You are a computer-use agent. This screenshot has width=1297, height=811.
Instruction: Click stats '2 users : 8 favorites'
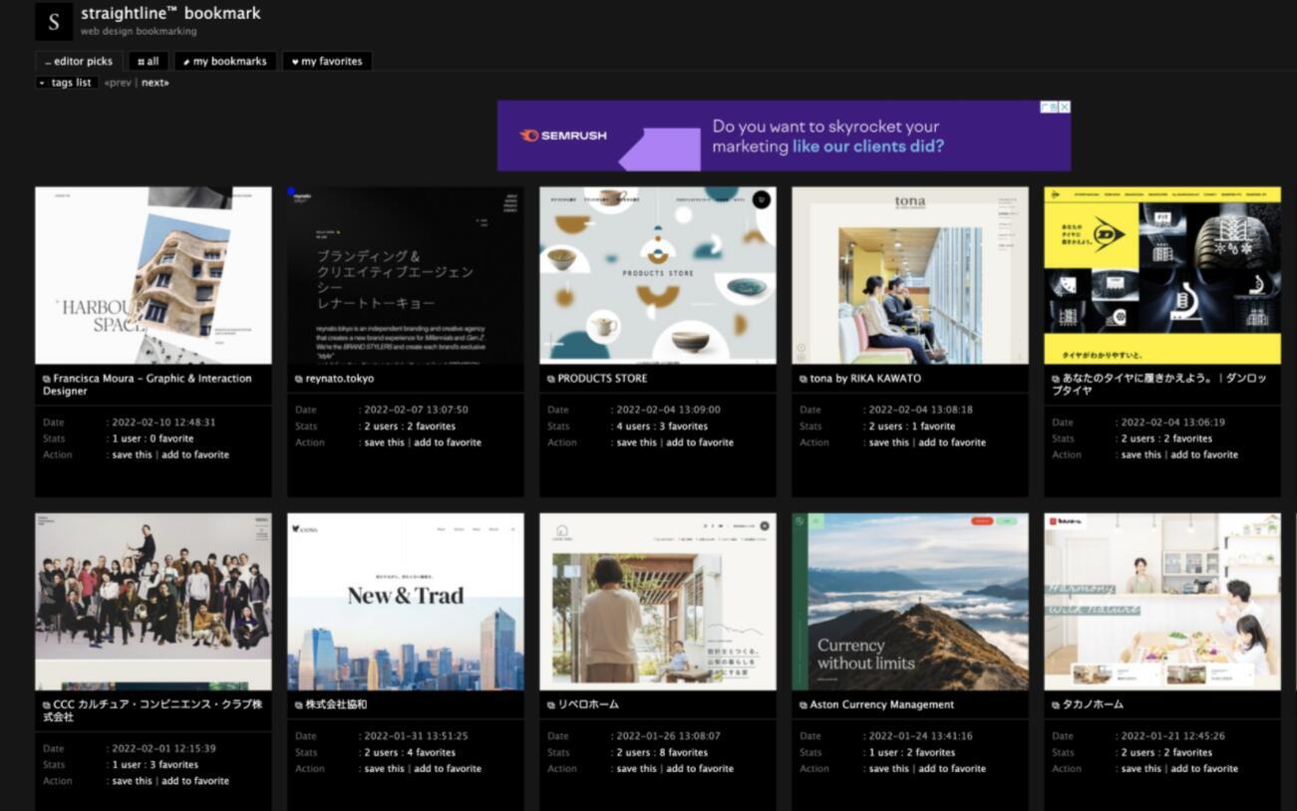(661, 752)
